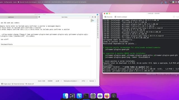Switch to the Sem título editor tab

point(65,17)
